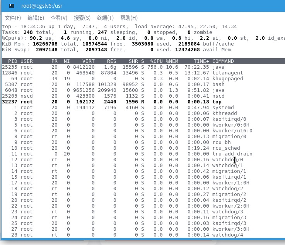Click the ksoftirqd/0 command name
The width and height of the screenshot is (285, 245).
(x=229, y=119)
